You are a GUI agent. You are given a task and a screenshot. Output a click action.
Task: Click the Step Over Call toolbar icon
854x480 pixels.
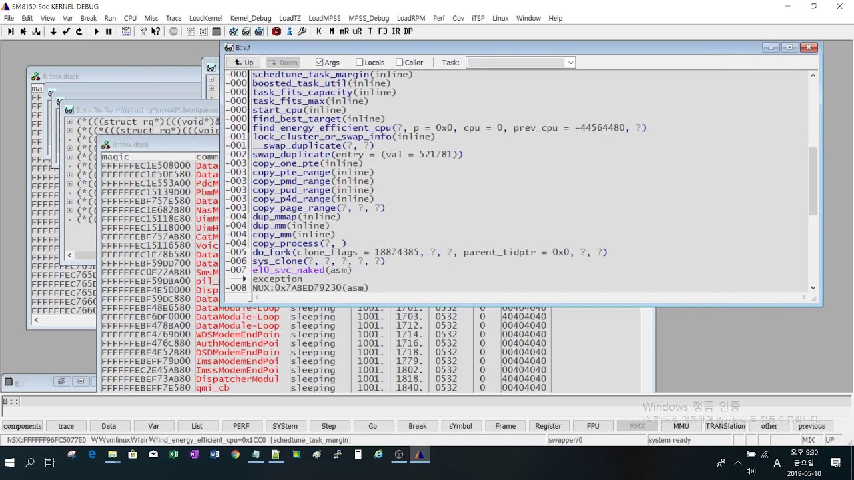click(x=23, y=31)
